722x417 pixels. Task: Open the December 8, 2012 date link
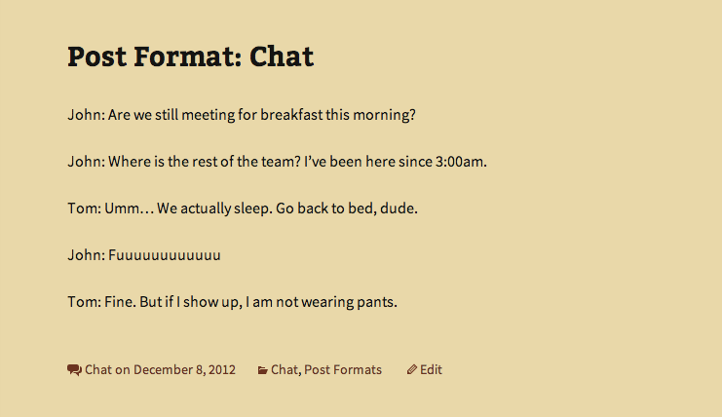pyautogui.click(x=184, y=370)
